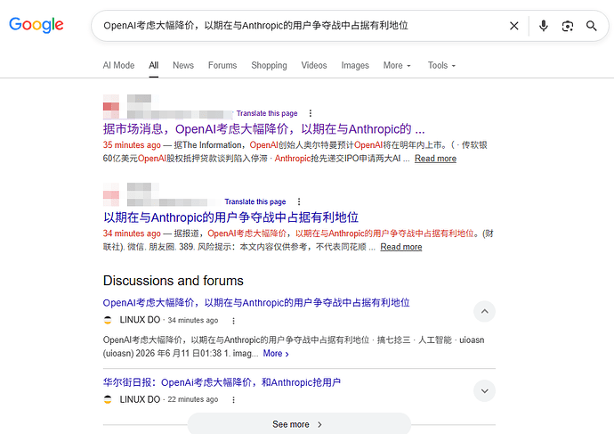
Task: Click LINUX DO favicon of 22 minutes ago post
Action: pyautogui.click(x=108, y=399)
